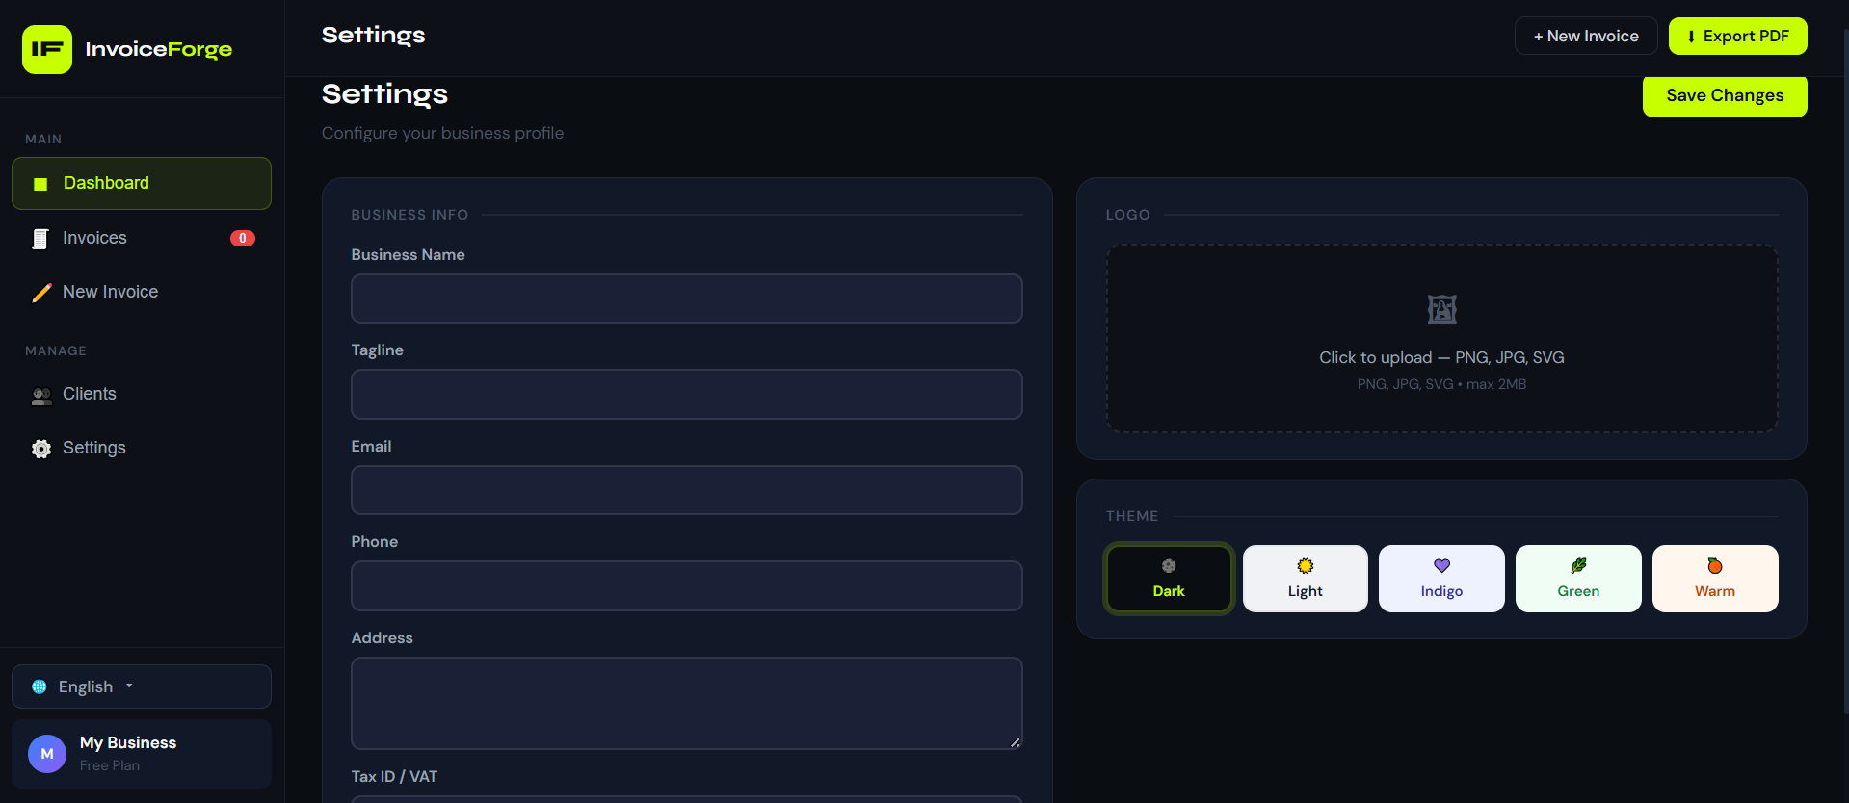Click the M avatar for My Business

click(47, 754)
